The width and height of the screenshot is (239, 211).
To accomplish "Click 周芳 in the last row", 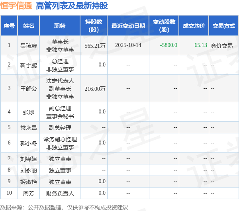I will (x=29, y=193).
